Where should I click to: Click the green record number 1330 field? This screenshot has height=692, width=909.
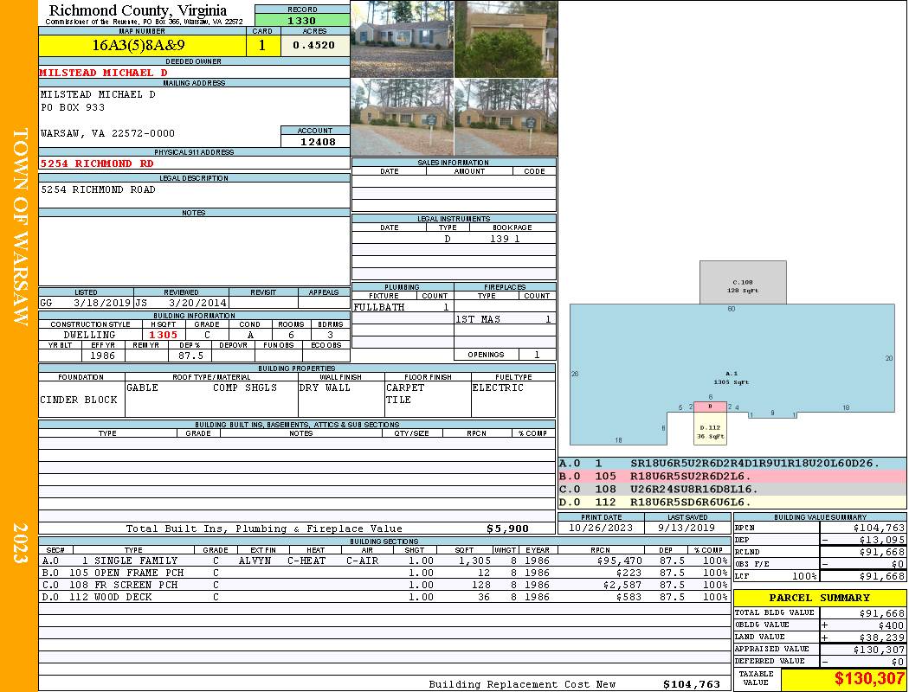pyautogui.click(x=301, y=21)
